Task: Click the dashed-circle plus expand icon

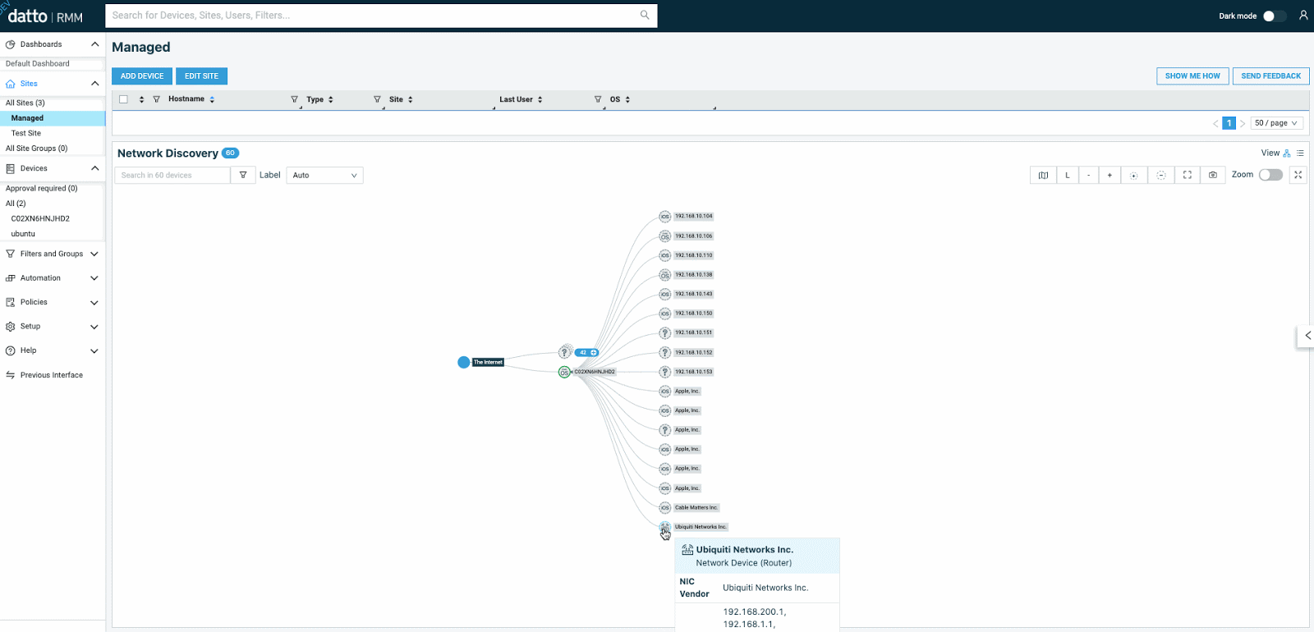Action: pyautogui.click(x=1133, y=175)
